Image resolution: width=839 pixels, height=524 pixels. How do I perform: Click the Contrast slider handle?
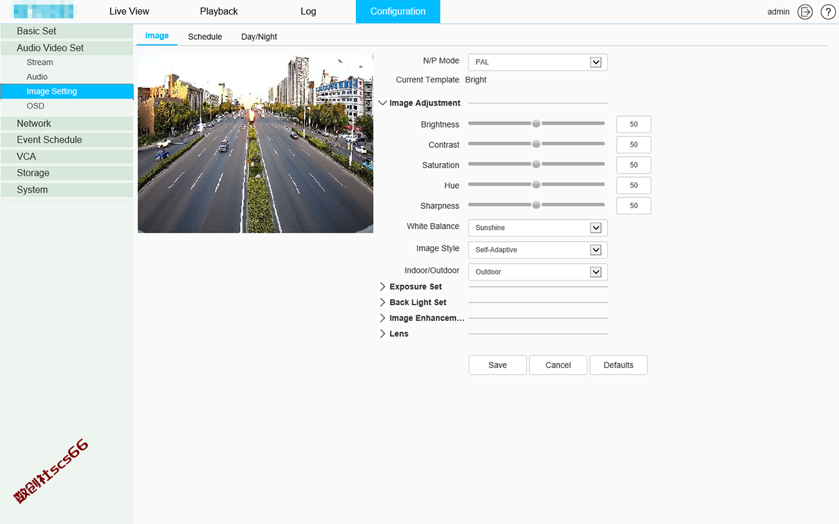point(536,143)
